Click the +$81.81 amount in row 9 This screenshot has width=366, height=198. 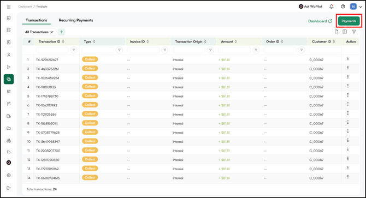224,133
